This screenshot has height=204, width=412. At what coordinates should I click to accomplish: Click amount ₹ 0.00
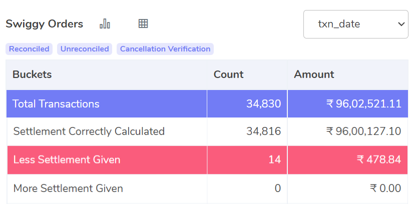pos(385,188)
